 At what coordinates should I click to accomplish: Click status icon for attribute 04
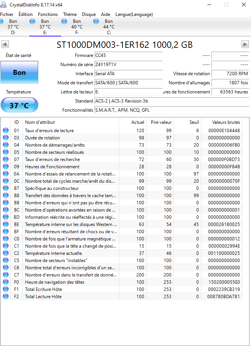6,145
